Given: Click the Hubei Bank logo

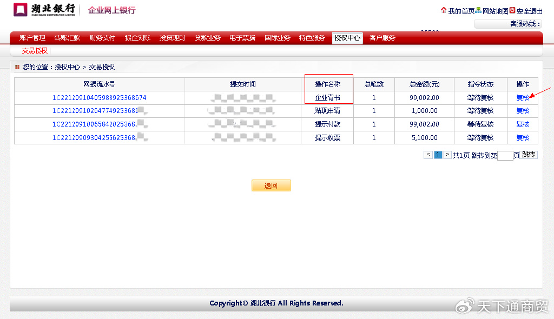Looking at the screenshot, I should point(44,10).
